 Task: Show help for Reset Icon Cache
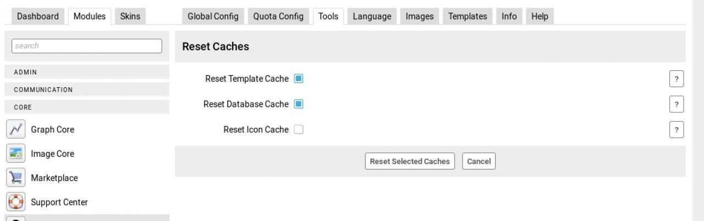click(676, 130)
